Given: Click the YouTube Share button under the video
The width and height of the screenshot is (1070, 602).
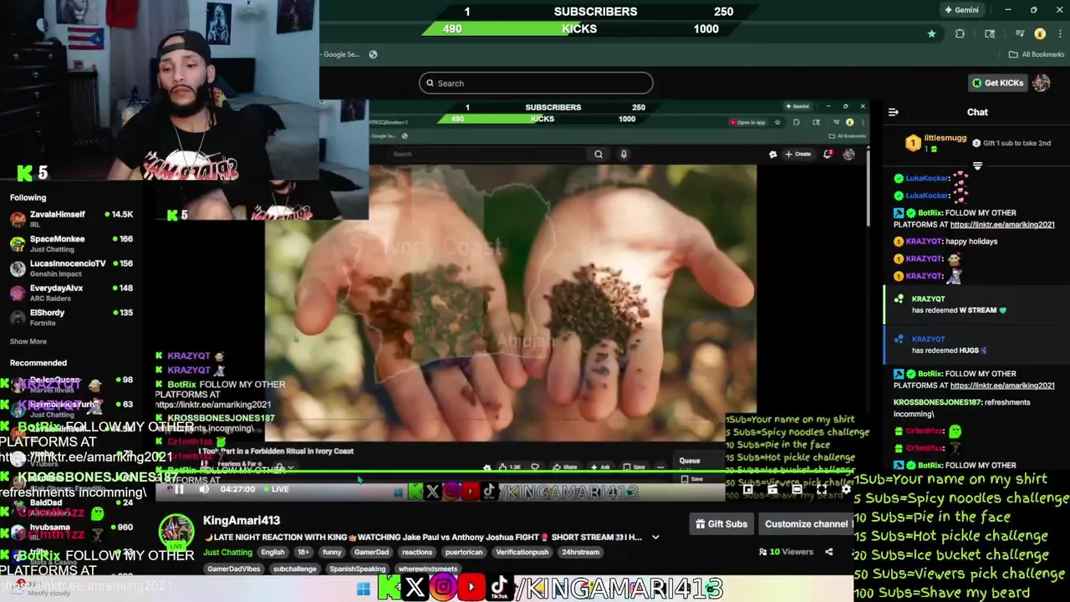Looking at the screenshot, I should (565, 467).
